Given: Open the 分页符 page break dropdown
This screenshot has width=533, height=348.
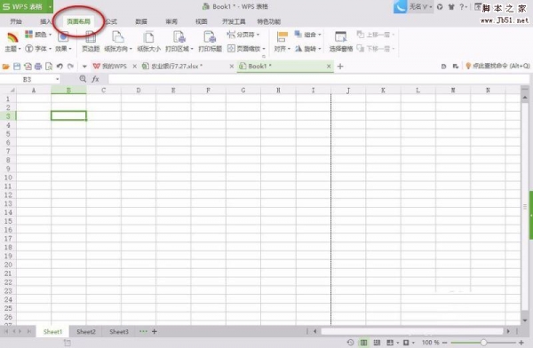Looking at the screenshot, I should click(243, 35).
